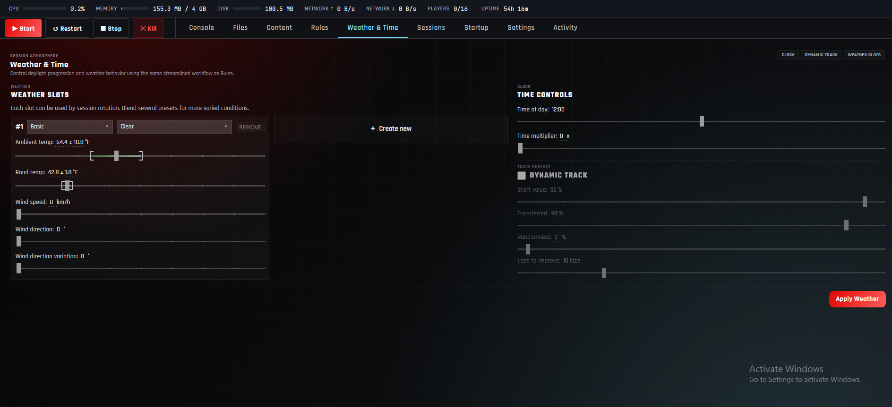Image resolution: width=892 pixels, height=407 pixels.
Task: Click the Time multiplier slider handle
Action: pyautogui.click(x=520, y=148)
